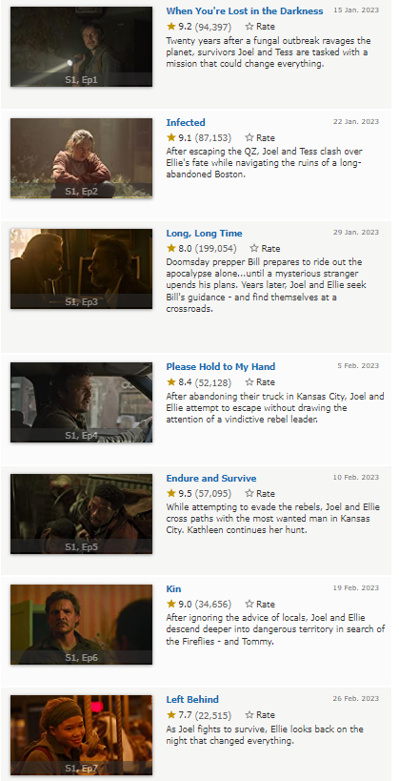This screenshot has height=781, width=399.
Task: Click the Rate star for Endure and Survive
Action: tap(249, 493)
